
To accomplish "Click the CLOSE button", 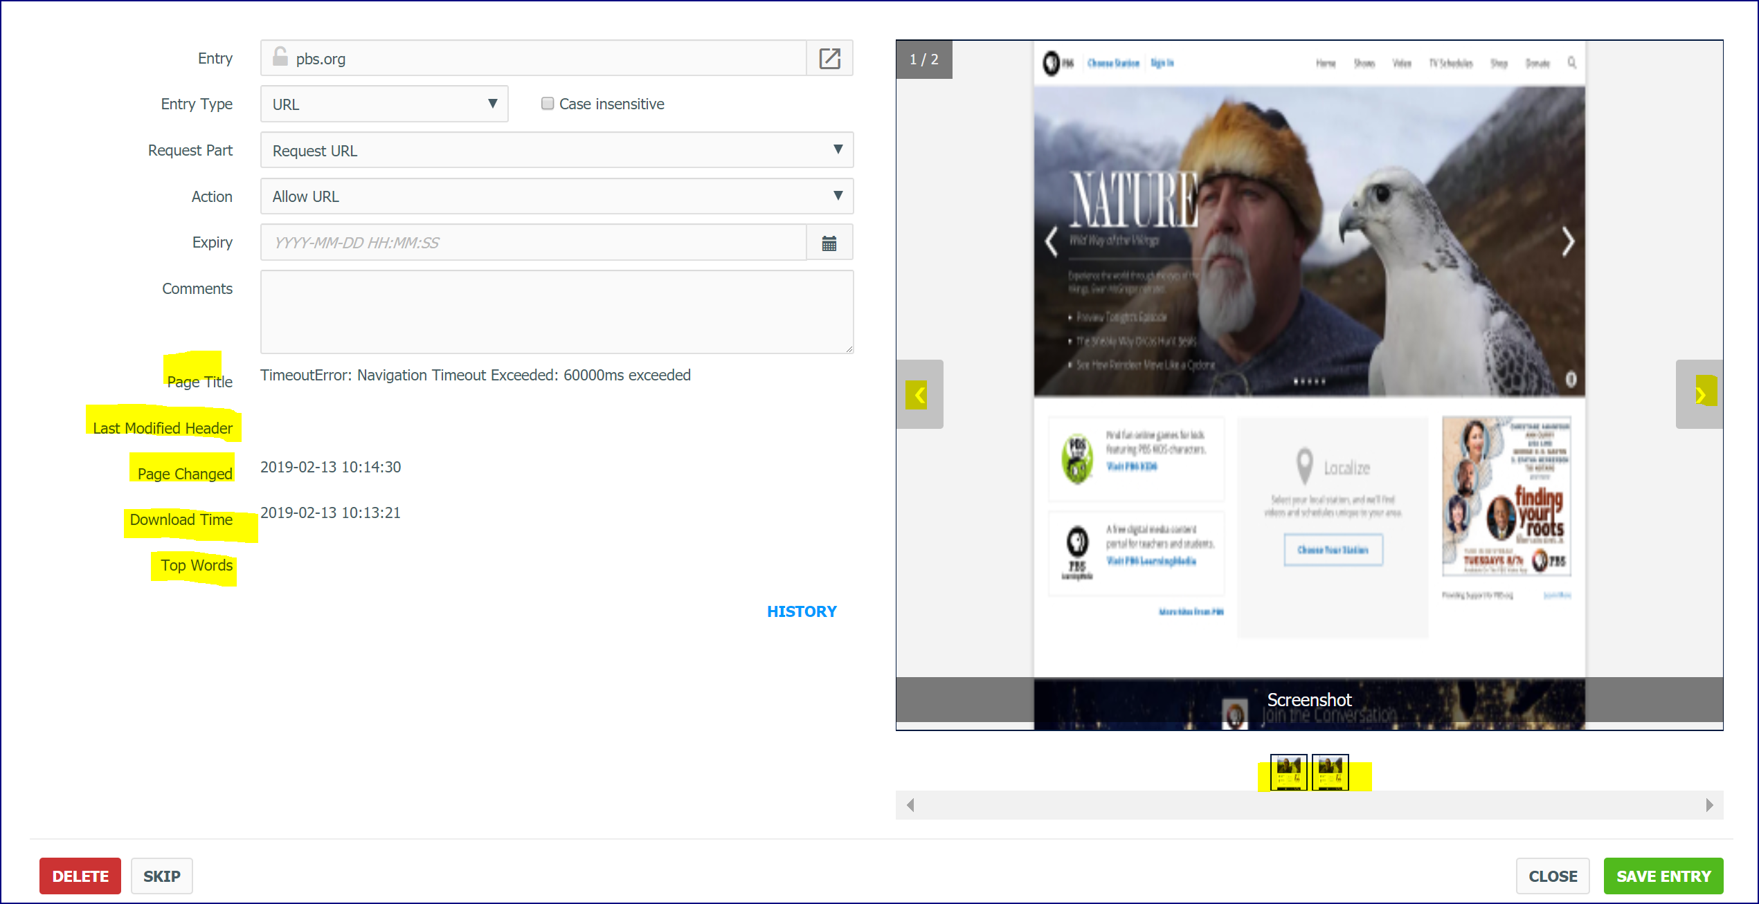I will 1553,876.
